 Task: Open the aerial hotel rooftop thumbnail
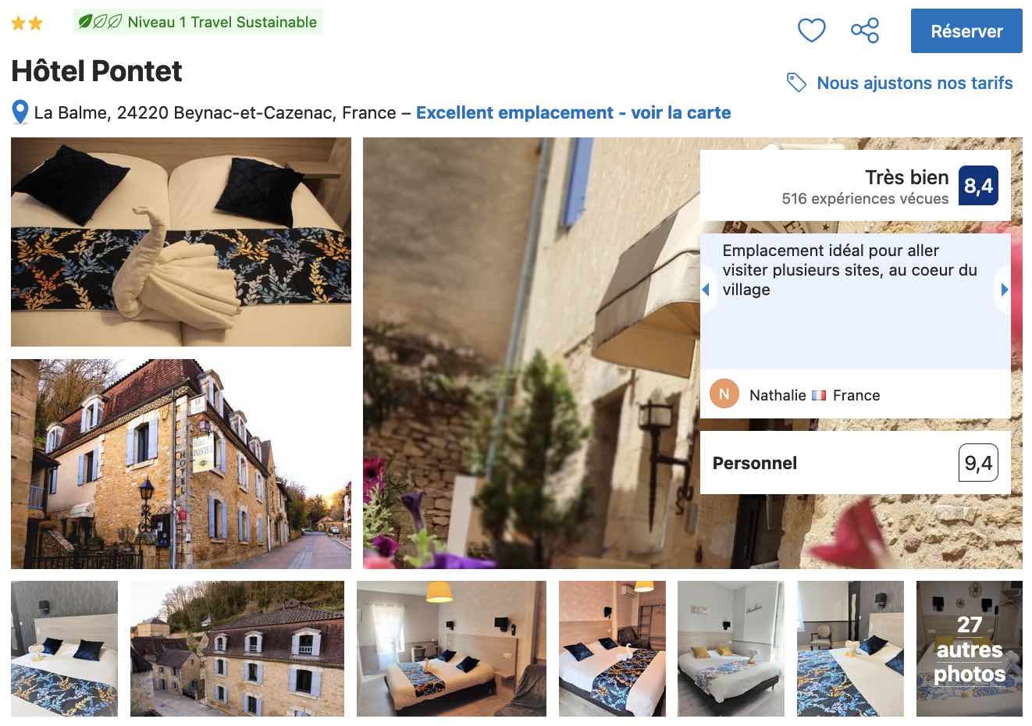click(237, 649)
